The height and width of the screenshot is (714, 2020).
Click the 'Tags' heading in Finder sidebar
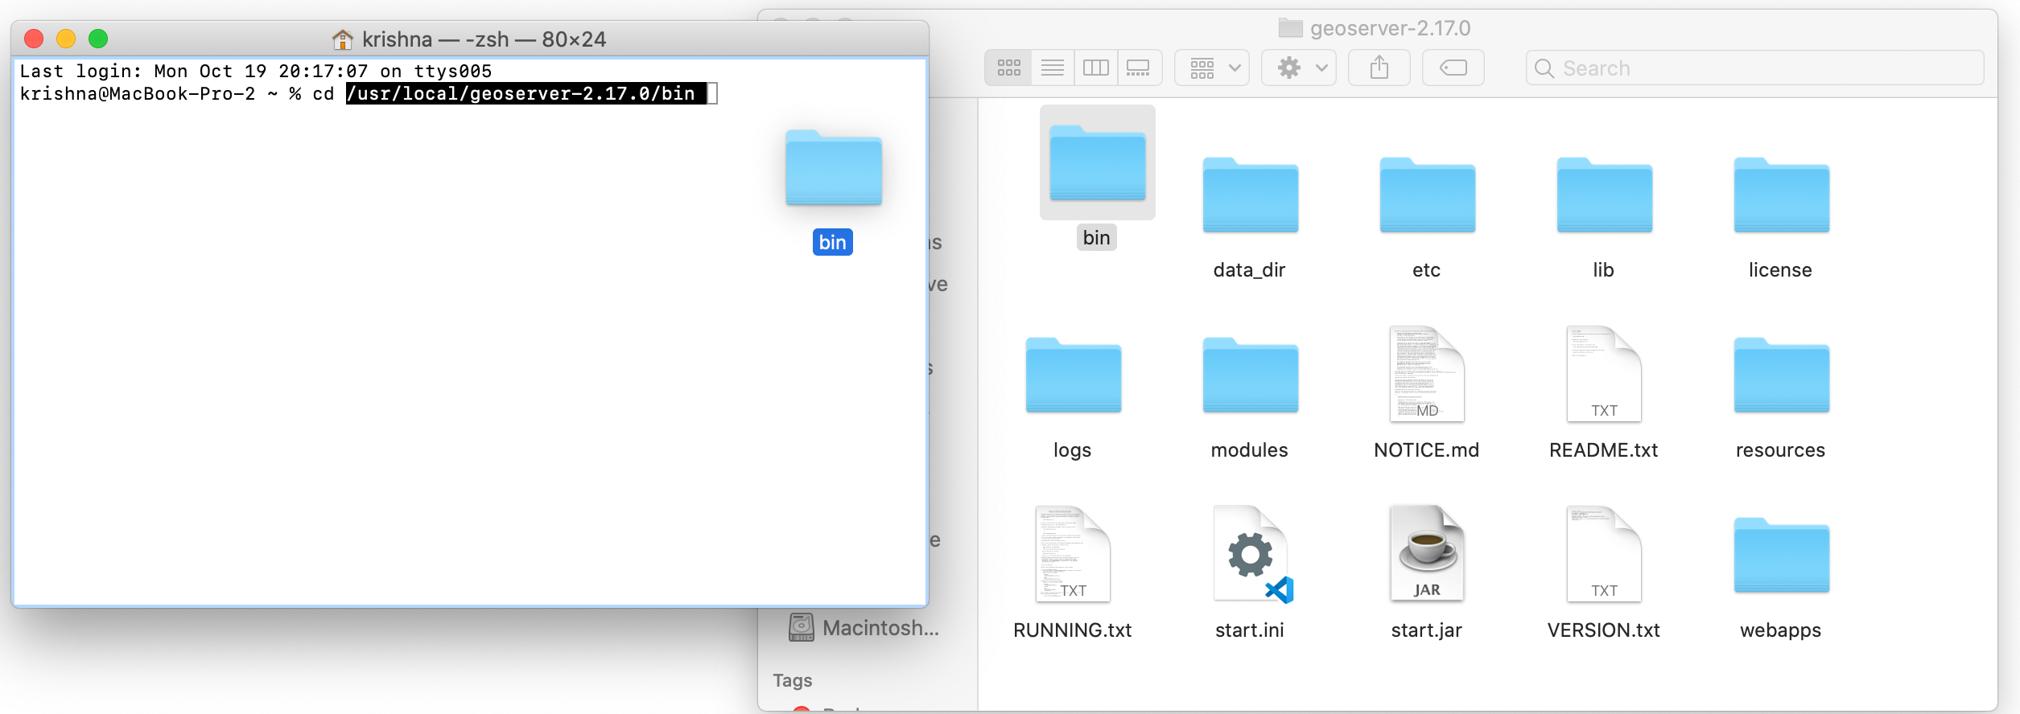(793, 680)
